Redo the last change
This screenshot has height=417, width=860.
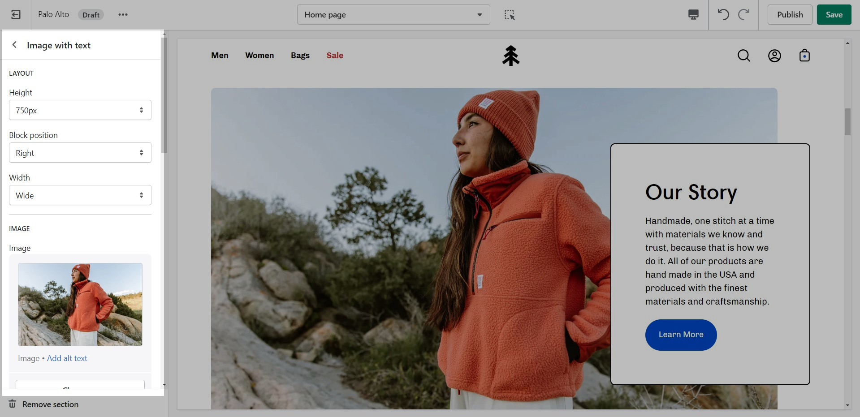[744, 15]
